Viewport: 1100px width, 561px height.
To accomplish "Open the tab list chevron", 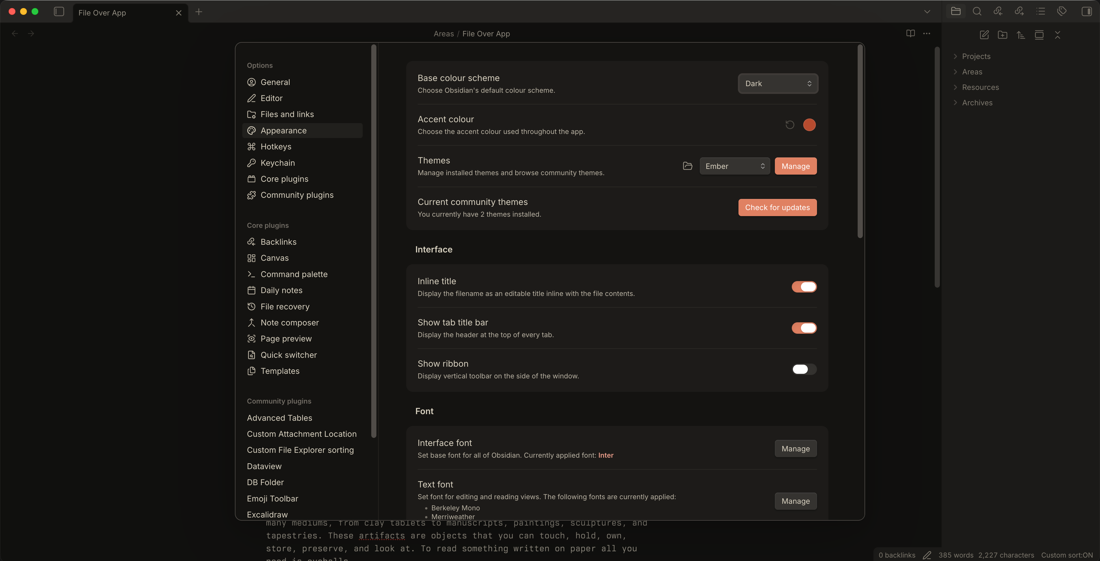I will click(x=927, y=12).
